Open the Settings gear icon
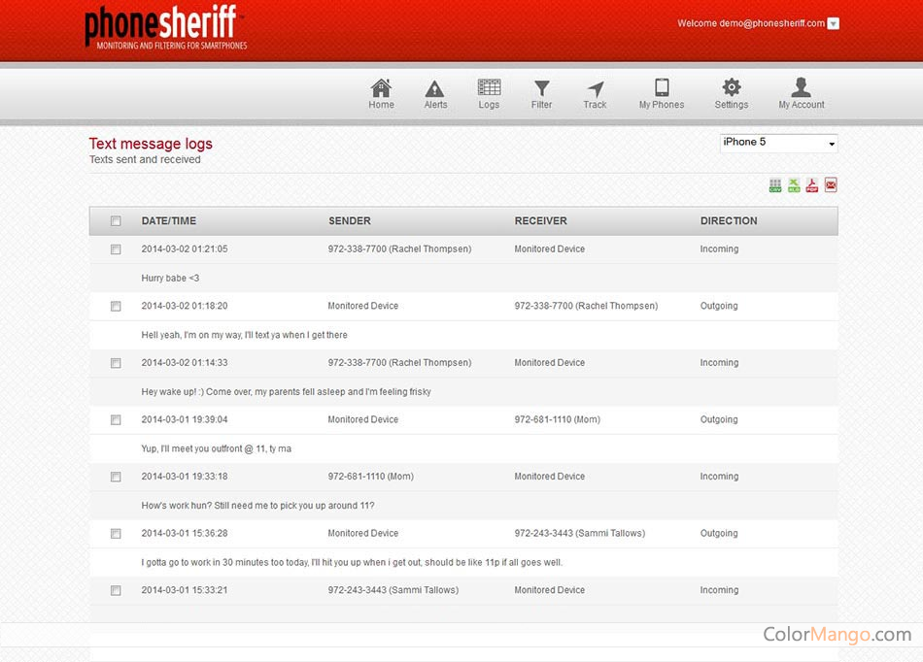The width and height of the screenshot is (923, 662). tap(731, 87)
